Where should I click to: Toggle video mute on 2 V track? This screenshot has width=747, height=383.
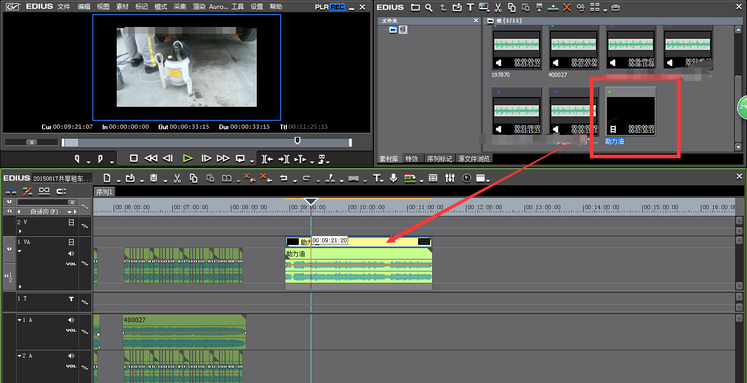[72, 222]
